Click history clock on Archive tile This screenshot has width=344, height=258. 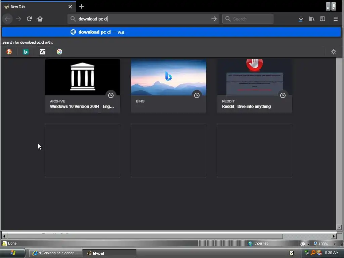tap(111, 95)
